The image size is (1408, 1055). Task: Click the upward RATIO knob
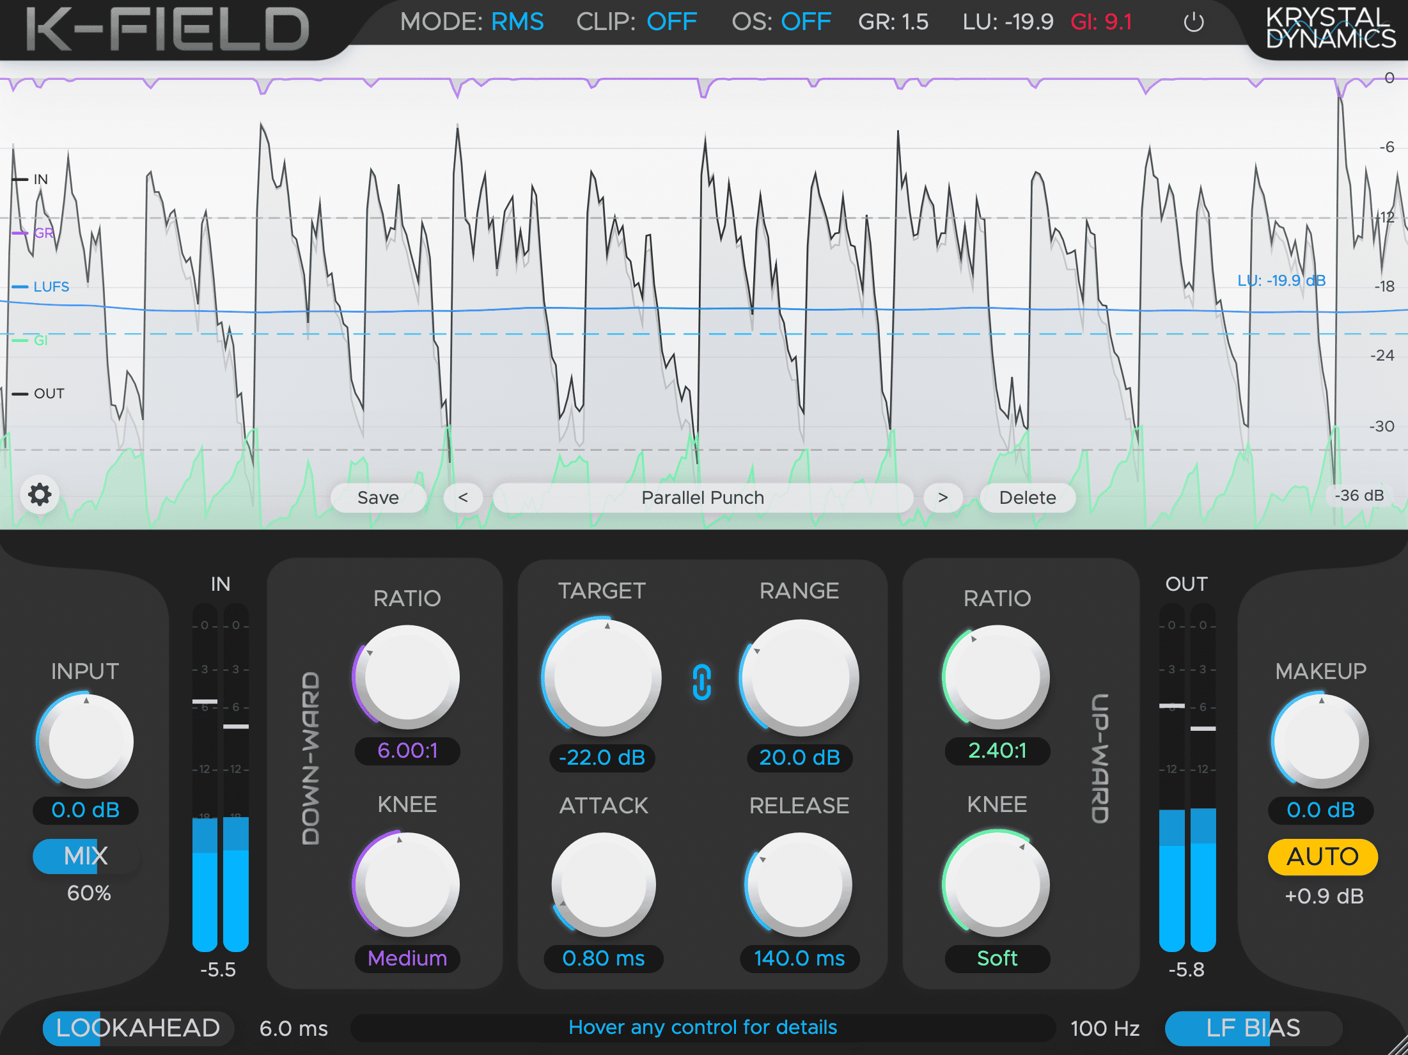click(x=997, y=676)
